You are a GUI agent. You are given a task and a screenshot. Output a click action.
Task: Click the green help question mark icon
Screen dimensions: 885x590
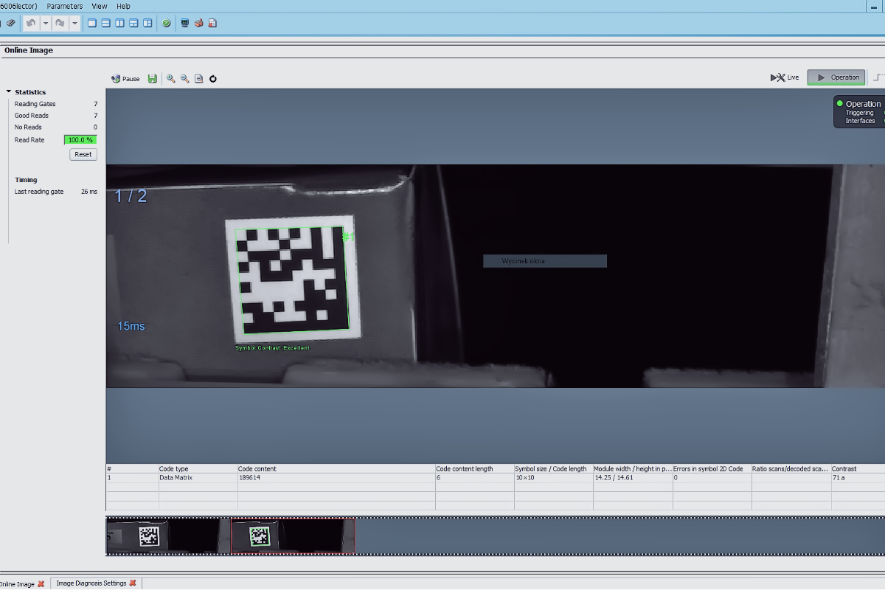pos(167,23)
